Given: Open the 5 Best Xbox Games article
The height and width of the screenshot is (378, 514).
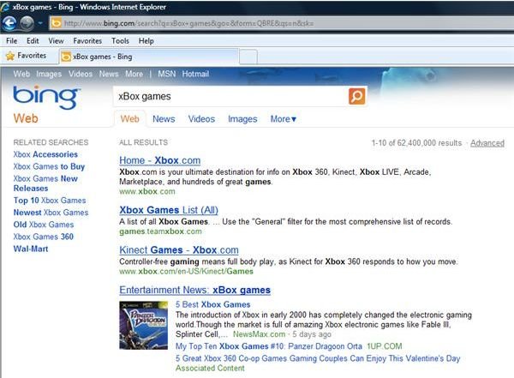Looking at the screenshot, I should tap(212, 304).
